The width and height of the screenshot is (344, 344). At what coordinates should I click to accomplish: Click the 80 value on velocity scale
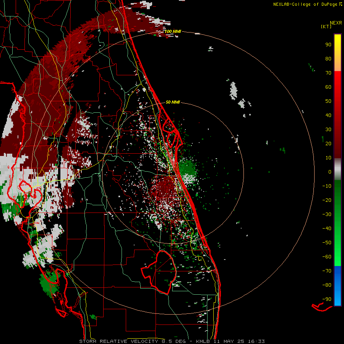point(328,58)
